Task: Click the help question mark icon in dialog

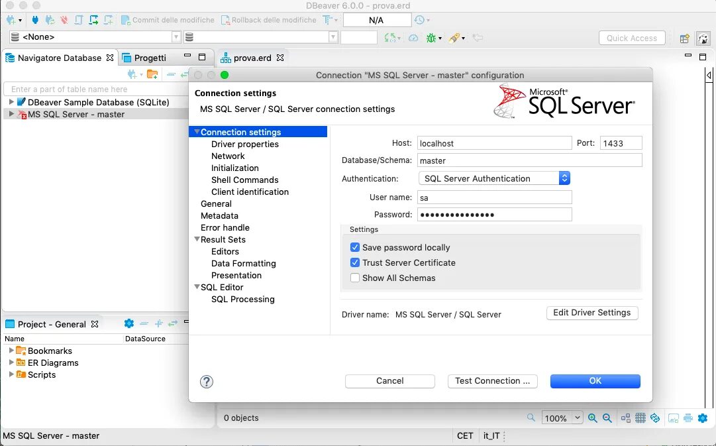Action: 207,382
